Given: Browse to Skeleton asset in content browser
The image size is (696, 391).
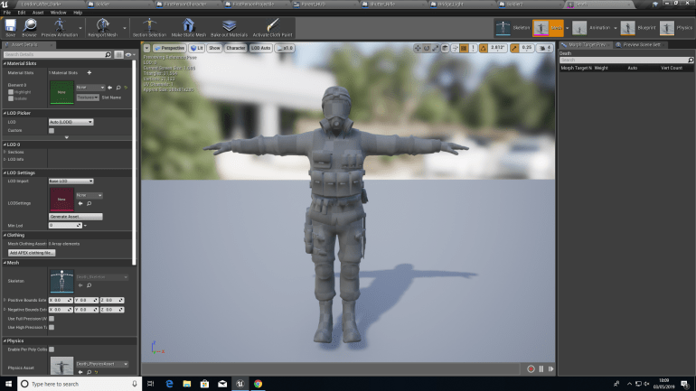Looking at the screenshot, I should [89, 285].
